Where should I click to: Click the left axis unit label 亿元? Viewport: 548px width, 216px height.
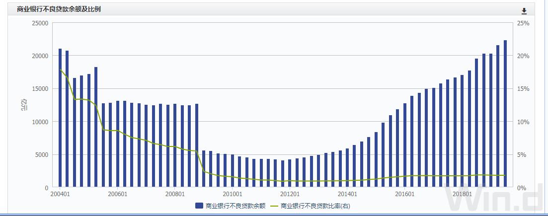(x=24, y=106)
